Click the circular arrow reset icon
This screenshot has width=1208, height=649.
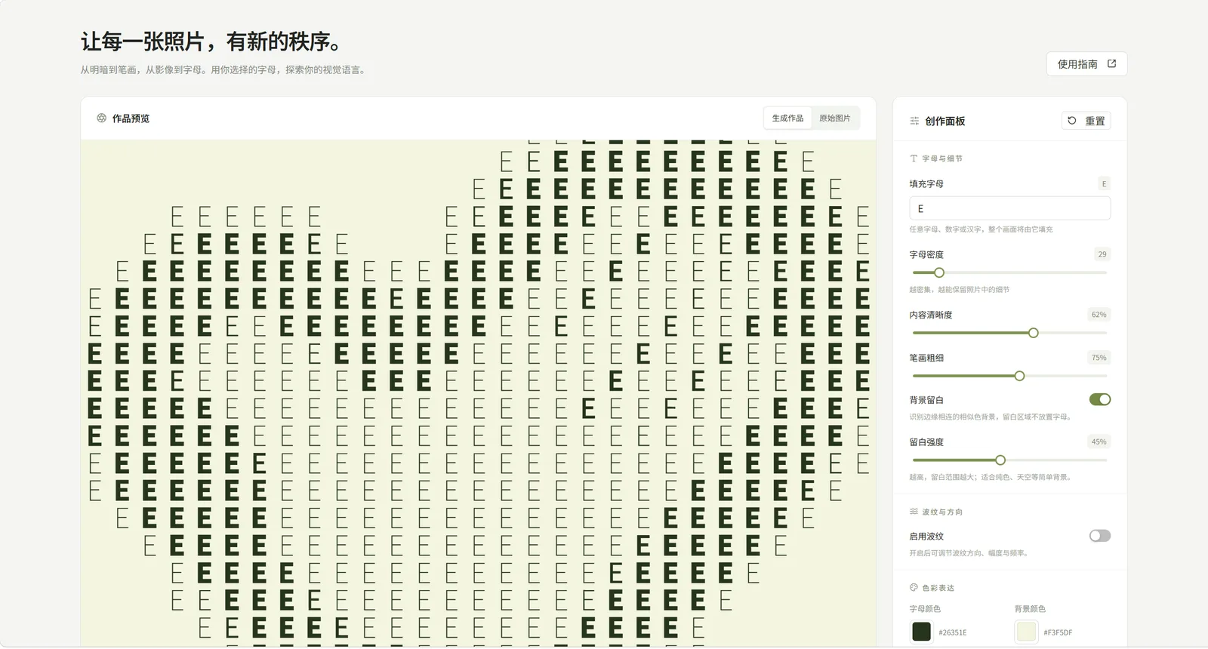pyautogui.click(x=1072, y=121)
